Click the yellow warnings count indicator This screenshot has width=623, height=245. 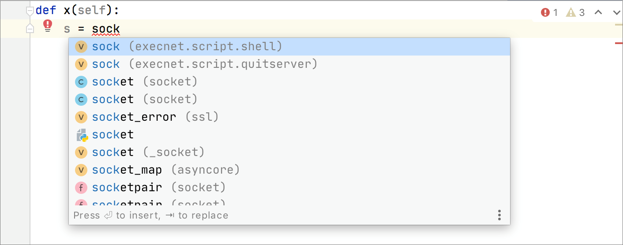[x=575, y=12]
